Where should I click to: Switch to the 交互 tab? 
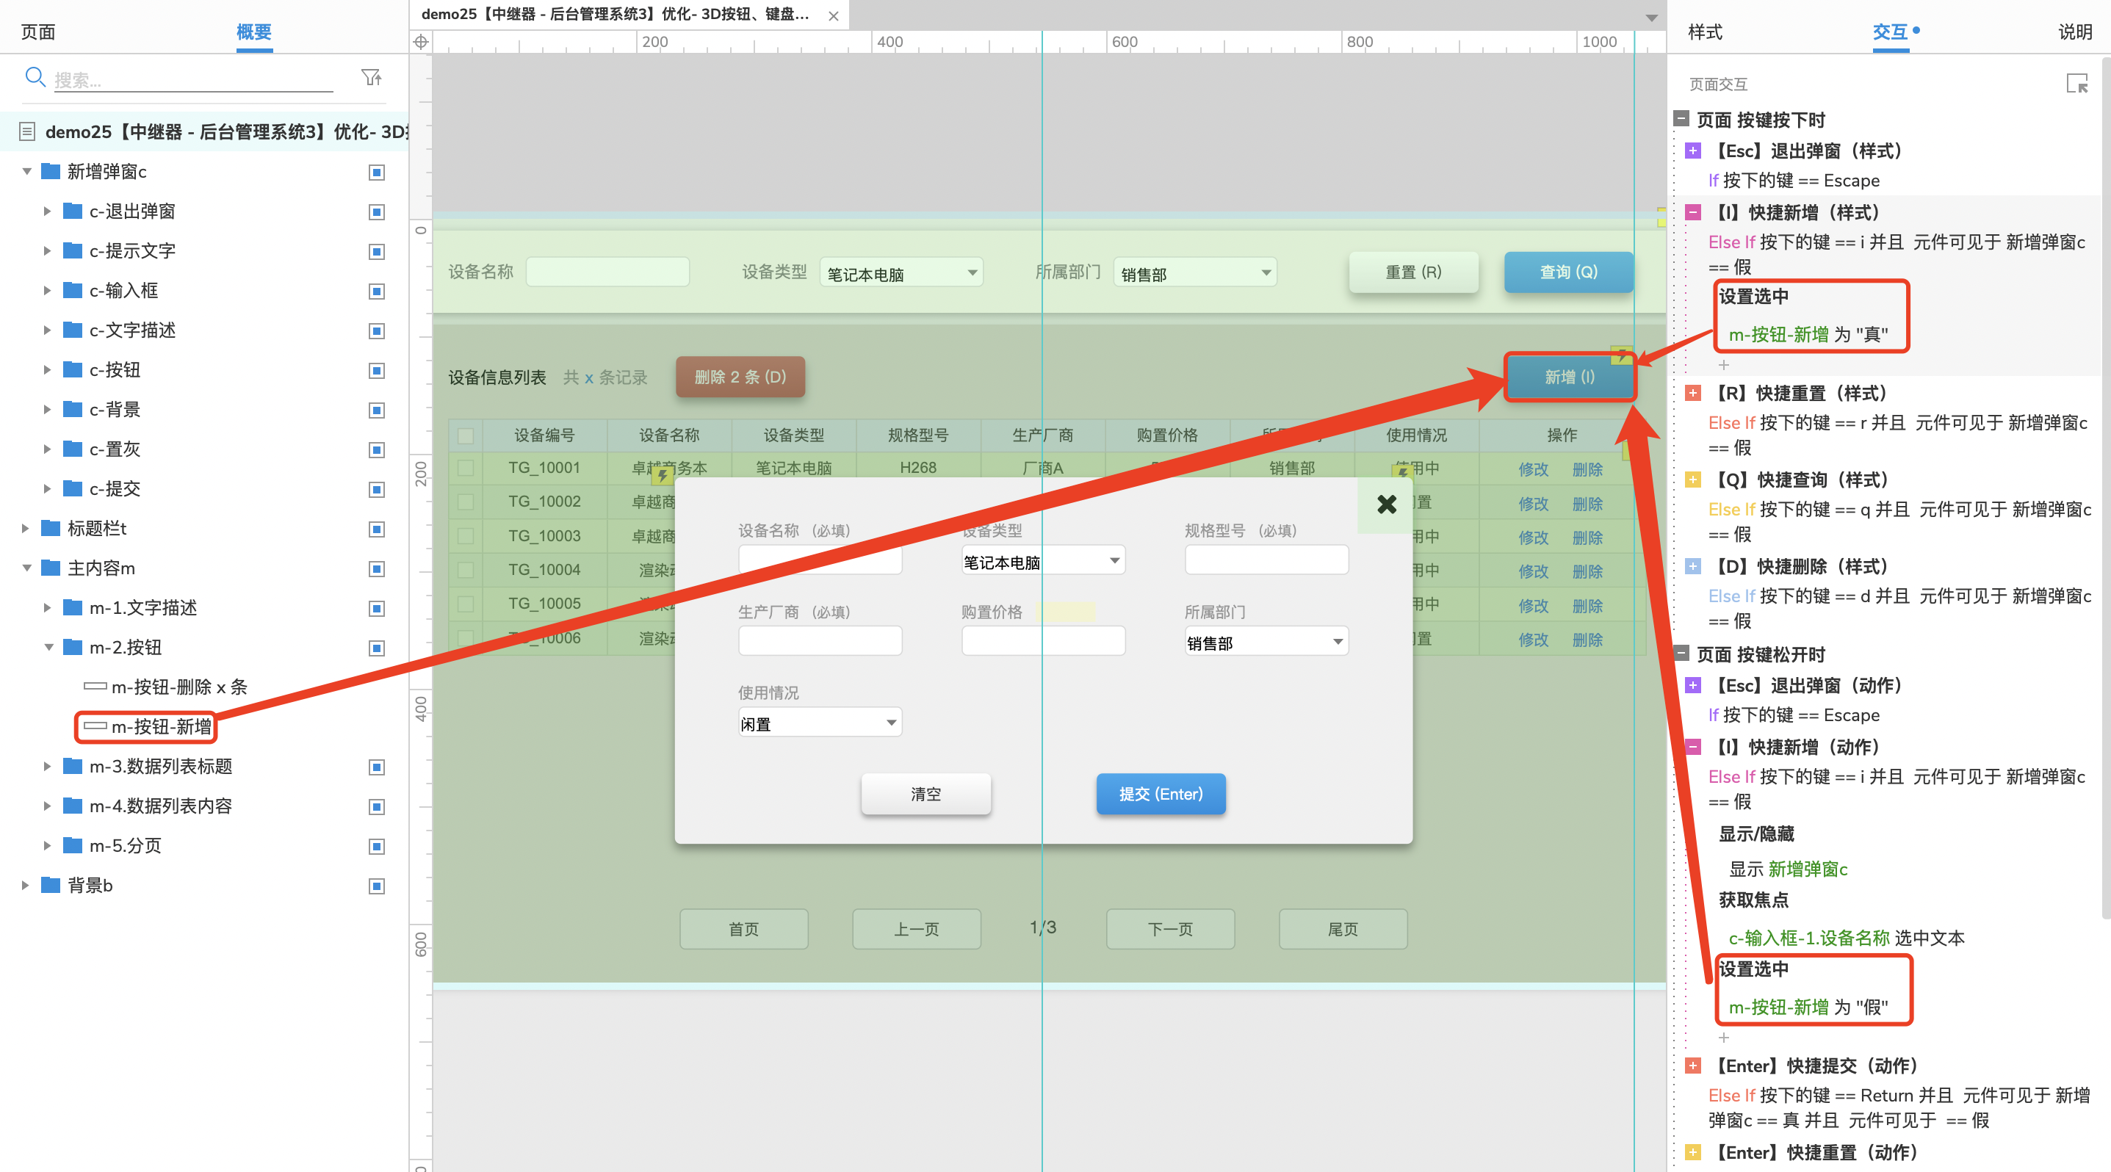[x=1891, y=32]
